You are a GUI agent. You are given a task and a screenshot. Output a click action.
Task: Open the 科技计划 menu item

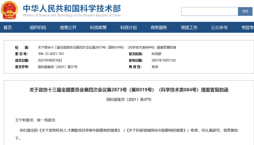point(129,28)
